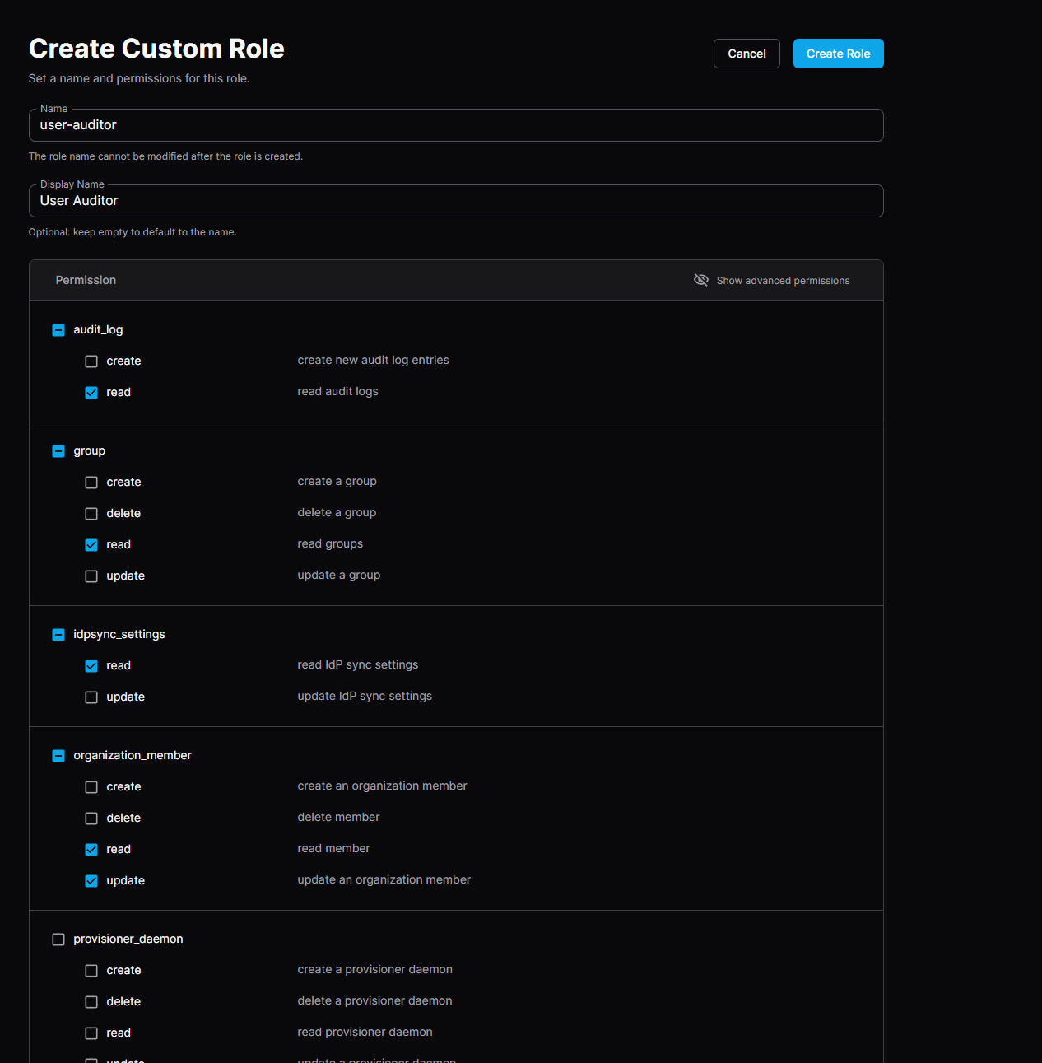Disable read groups permission

click(x=91, y=544)
